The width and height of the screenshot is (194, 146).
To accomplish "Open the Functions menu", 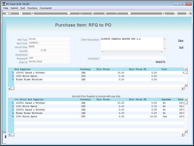I will [x=32, y=8].
